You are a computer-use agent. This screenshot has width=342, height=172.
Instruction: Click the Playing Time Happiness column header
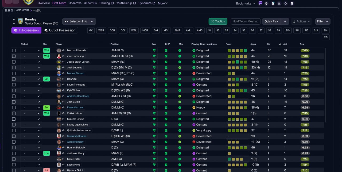(x=204, y=44)
